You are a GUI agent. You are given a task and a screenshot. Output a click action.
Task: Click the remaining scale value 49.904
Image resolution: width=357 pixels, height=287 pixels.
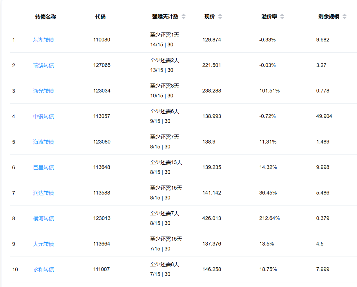[x=324, y=116]
